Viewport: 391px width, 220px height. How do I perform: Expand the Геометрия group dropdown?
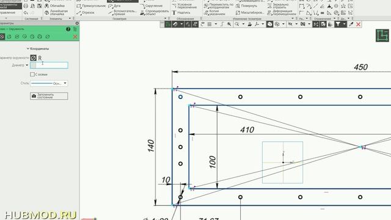pos(166,18)
